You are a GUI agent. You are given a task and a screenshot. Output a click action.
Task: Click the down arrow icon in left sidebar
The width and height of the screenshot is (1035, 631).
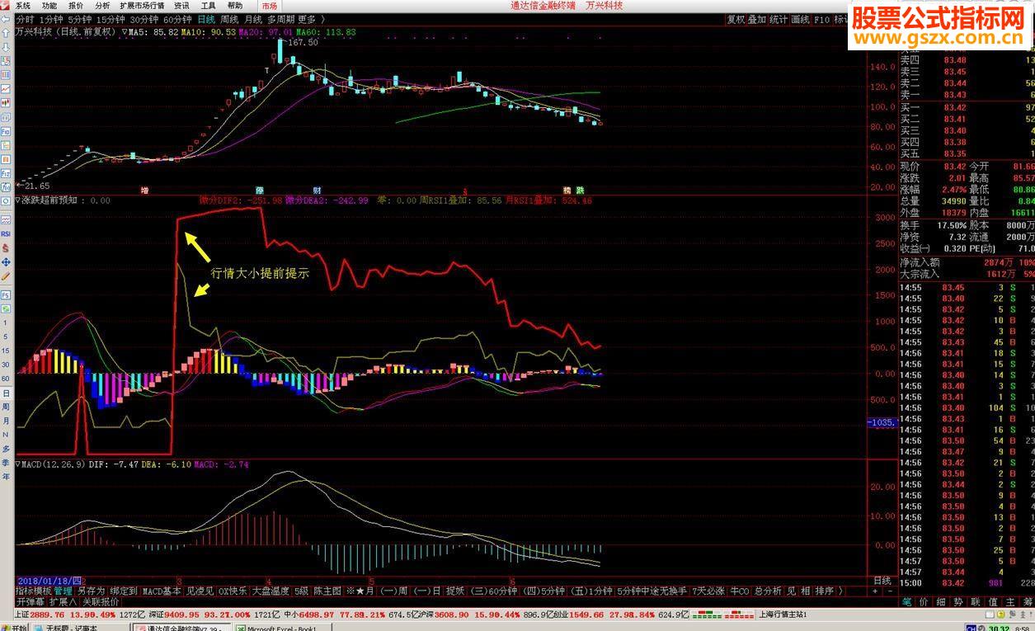point(6,48)
